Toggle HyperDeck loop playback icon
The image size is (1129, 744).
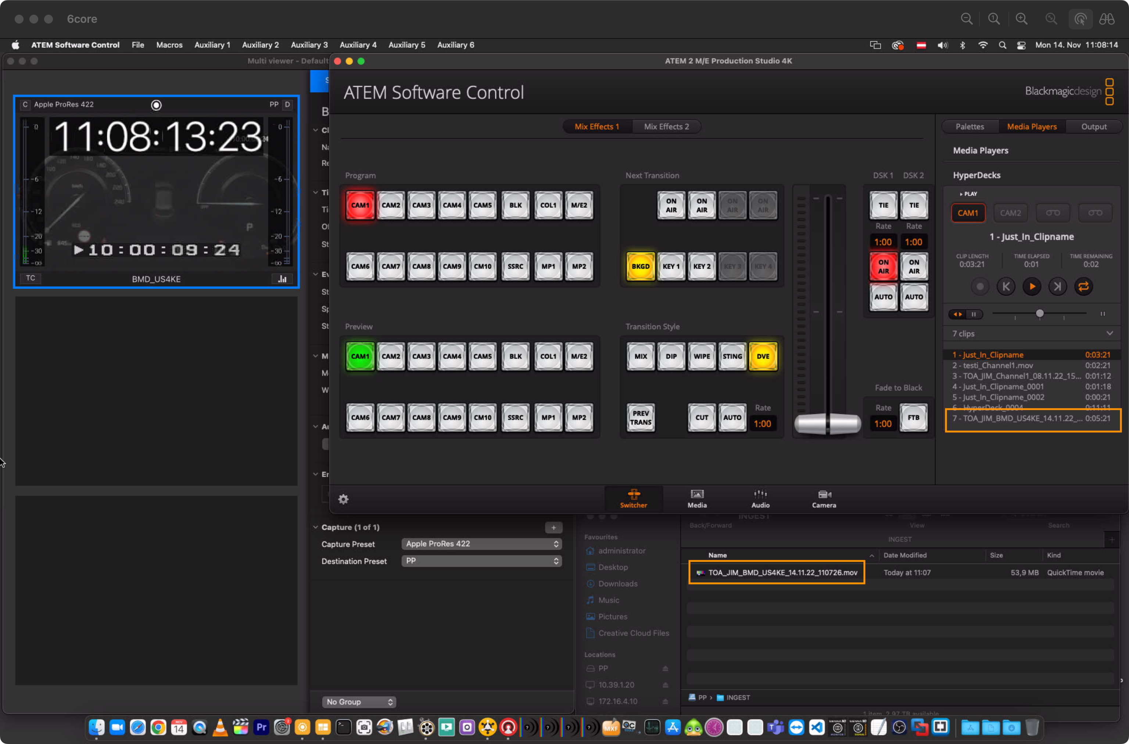tap(1083, 287)
